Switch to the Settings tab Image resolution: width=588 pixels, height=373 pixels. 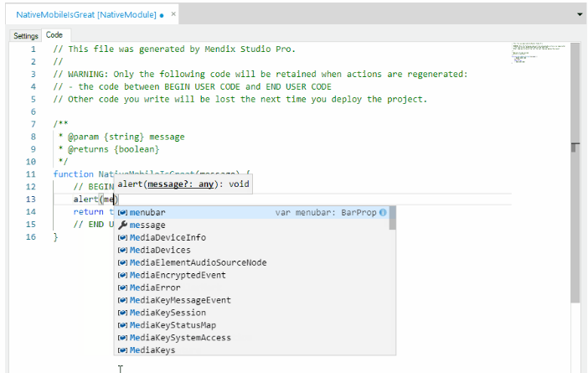(26, 36)
